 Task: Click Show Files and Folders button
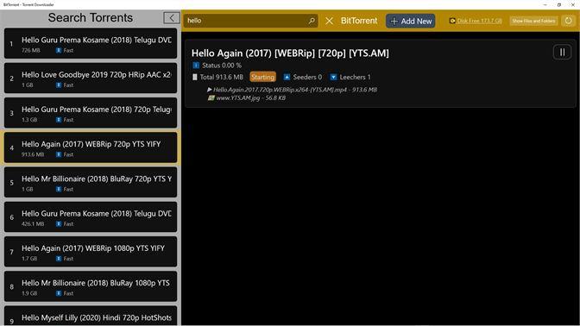pos(533,21)
